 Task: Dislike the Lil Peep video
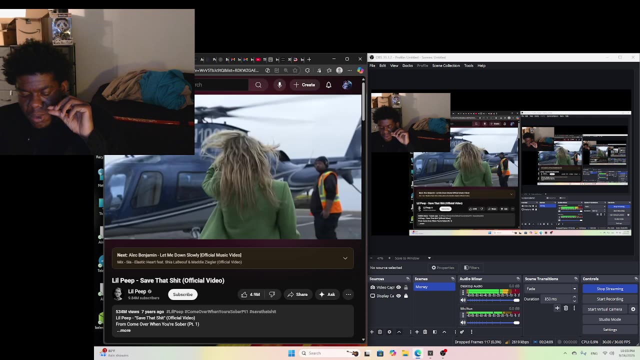point(272,294)
